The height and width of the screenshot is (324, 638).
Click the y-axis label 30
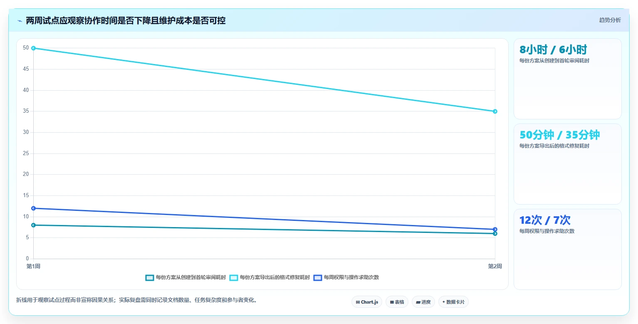click(x=26, y=132)
